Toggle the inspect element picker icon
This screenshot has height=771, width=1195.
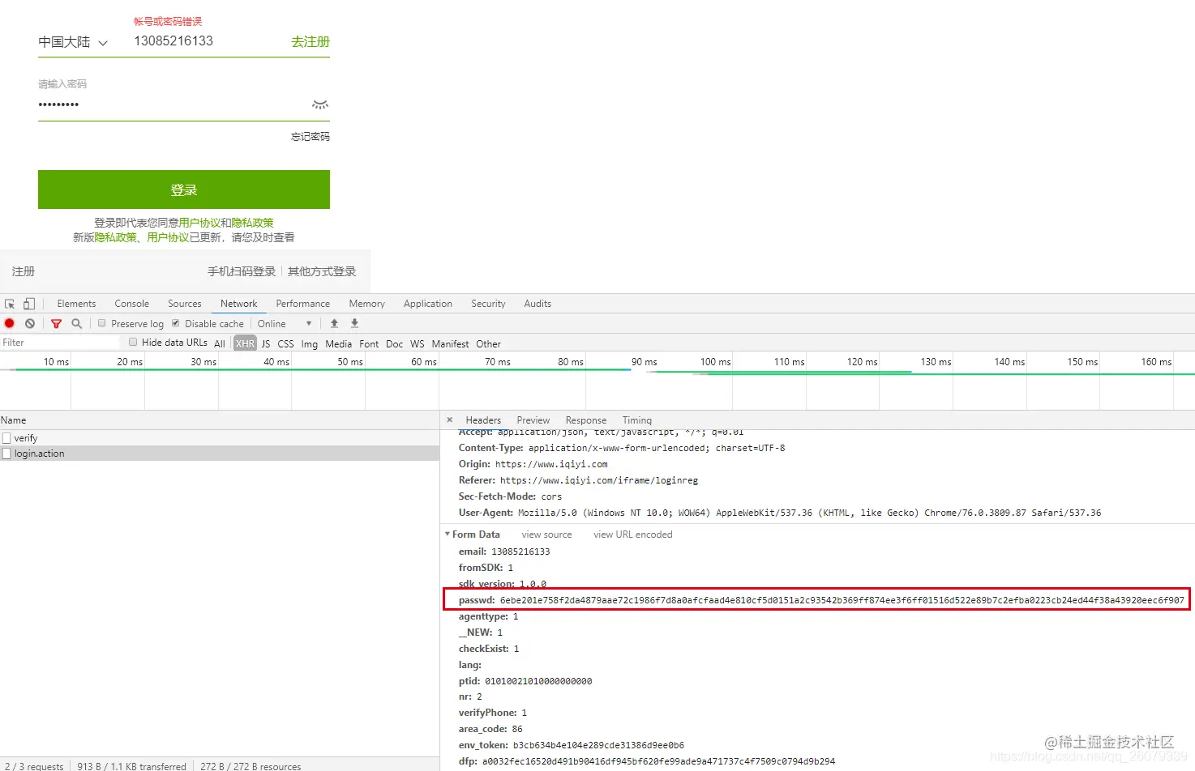10,304
